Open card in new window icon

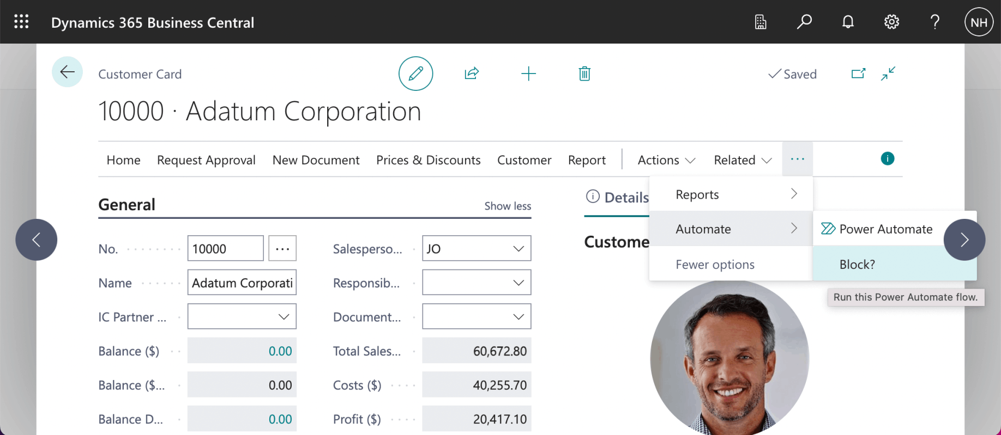pos(858,73)
